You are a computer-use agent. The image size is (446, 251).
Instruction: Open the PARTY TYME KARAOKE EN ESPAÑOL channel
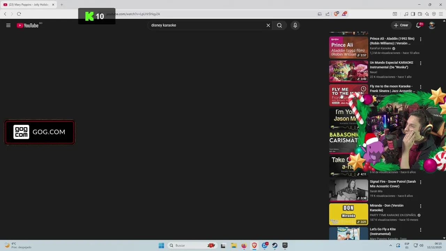(393, 215)
